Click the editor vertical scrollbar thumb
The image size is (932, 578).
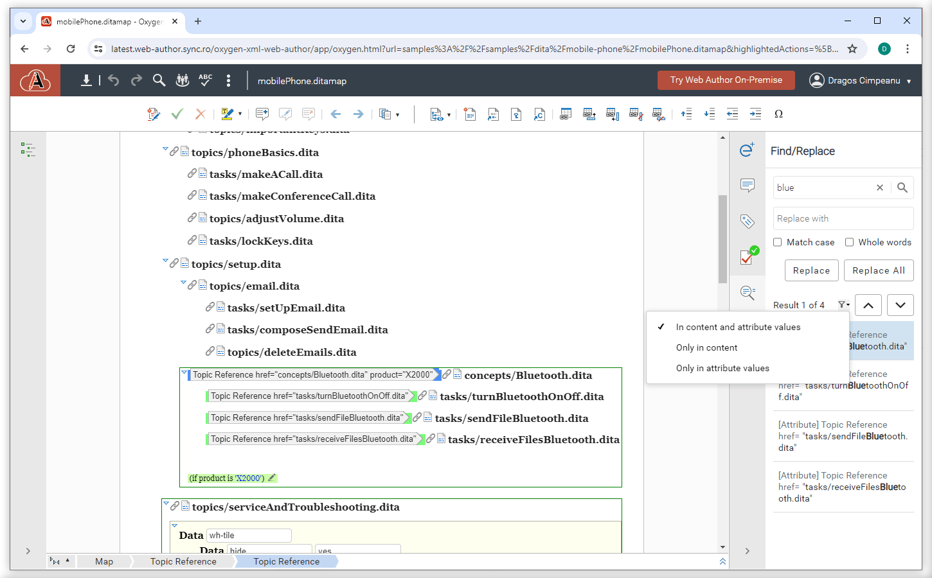722,239
